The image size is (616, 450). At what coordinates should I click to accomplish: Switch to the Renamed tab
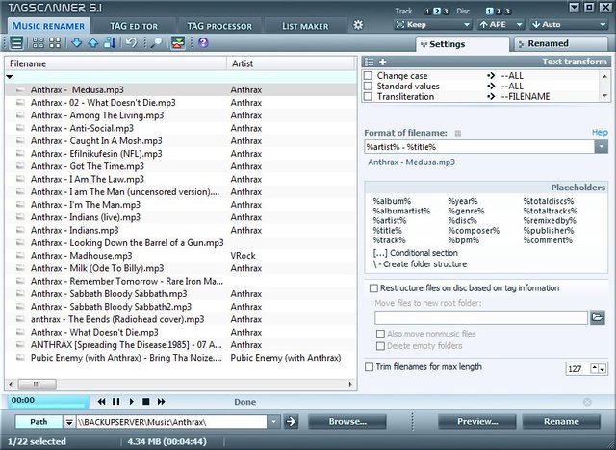click(x=561, y=43)
